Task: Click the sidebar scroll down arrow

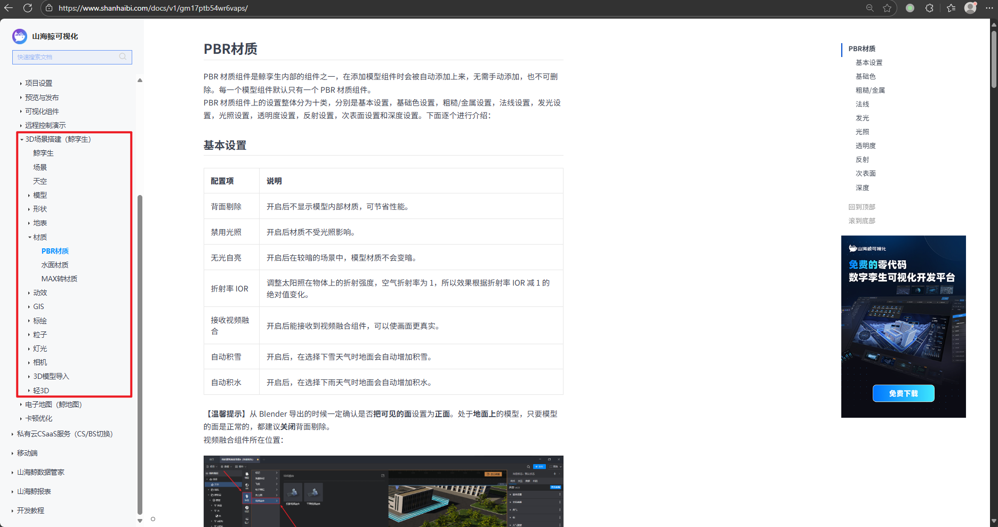Action: 140,521
